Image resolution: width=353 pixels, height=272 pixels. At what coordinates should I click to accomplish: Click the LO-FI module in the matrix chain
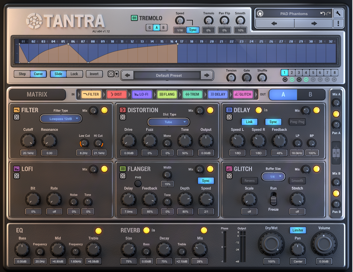tap(142, 94)
